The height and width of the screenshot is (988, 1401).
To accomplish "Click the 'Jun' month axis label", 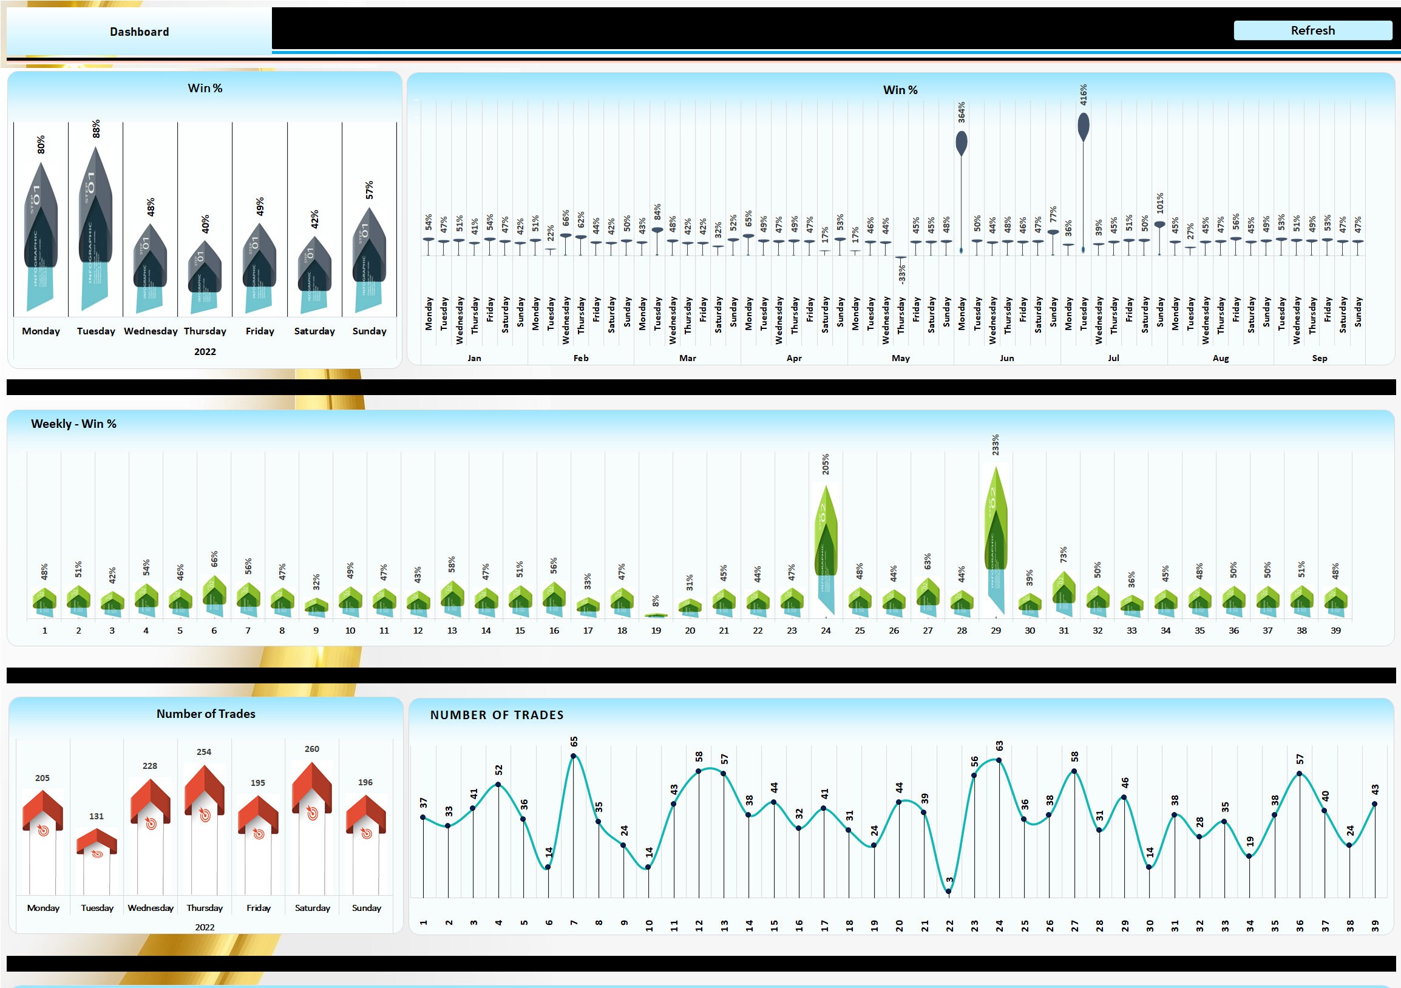I will 1007,358.
